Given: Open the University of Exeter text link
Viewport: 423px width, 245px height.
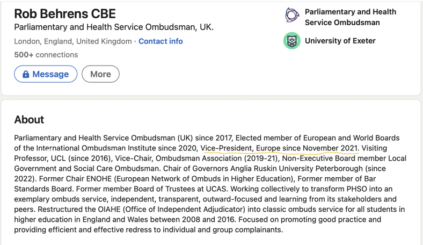Looking at the screenshot, I should pyautogui.click(x=340, y=41).
